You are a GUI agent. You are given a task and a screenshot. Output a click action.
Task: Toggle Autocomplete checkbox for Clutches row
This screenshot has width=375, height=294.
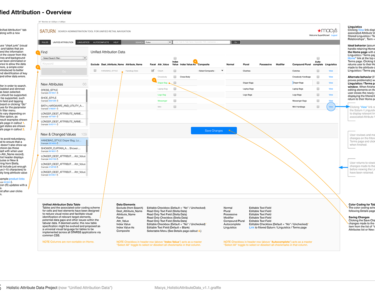(x=318, y=71)
